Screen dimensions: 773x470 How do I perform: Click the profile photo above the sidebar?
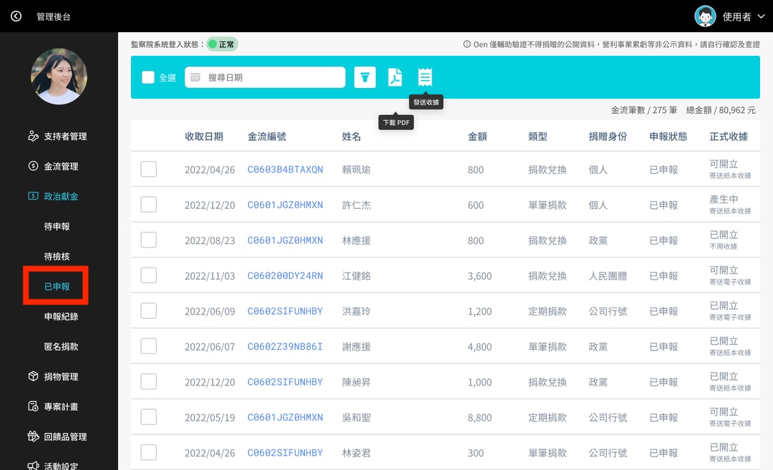click(x=59, y=77)
